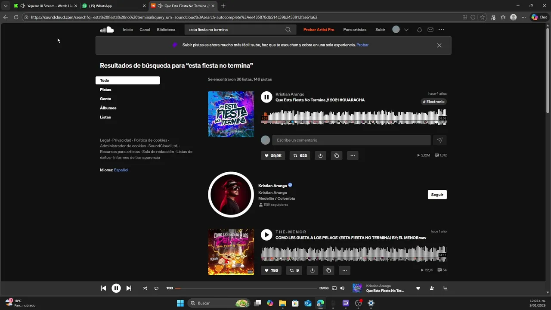The height and width of the screenshot is (310, 551).
Task: Open the header three-dots more menu
Action: click(441, 30)
